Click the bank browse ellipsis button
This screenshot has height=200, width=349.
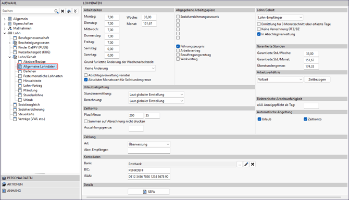[240, 164]
